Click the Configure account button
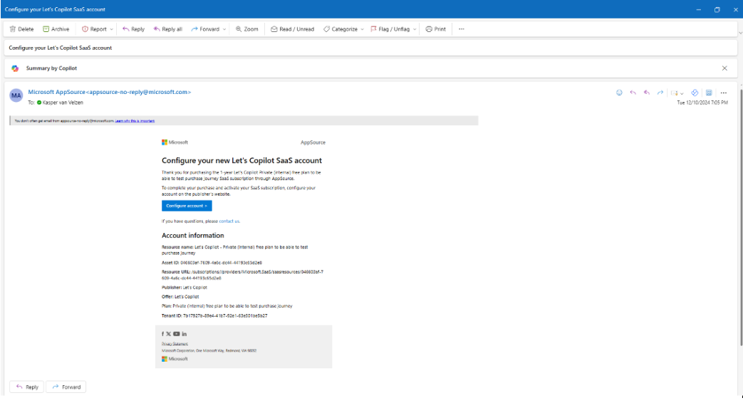This screenshot has height=403, width=743. pyautogui.click(x=187, y=206)
